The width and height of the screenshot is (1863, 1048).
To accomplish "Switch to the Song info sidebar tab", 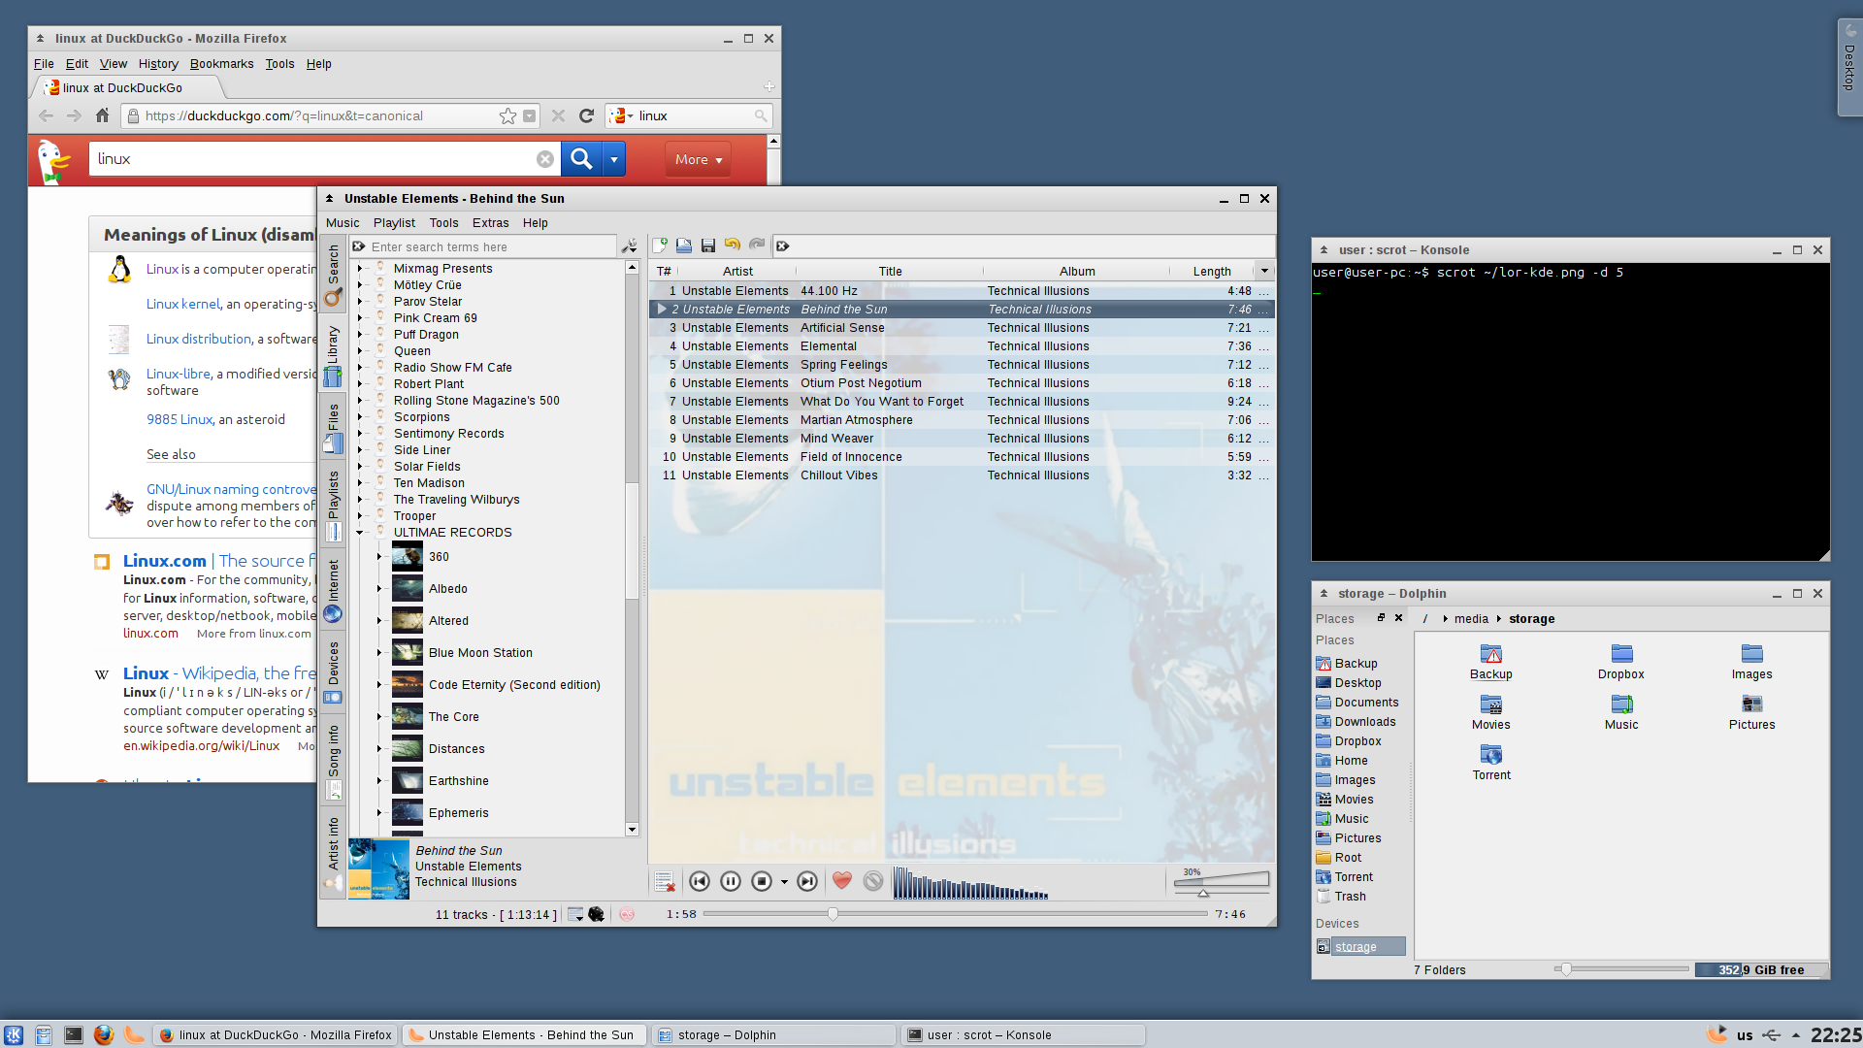I will (x=333, y=762).
